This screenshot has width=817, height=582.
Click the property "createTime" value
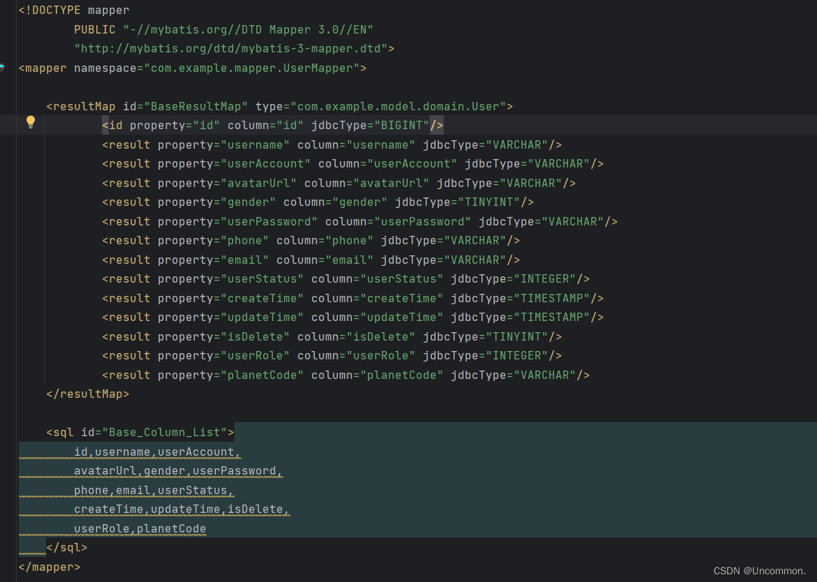pyautogui.click(x=262, y=299)
